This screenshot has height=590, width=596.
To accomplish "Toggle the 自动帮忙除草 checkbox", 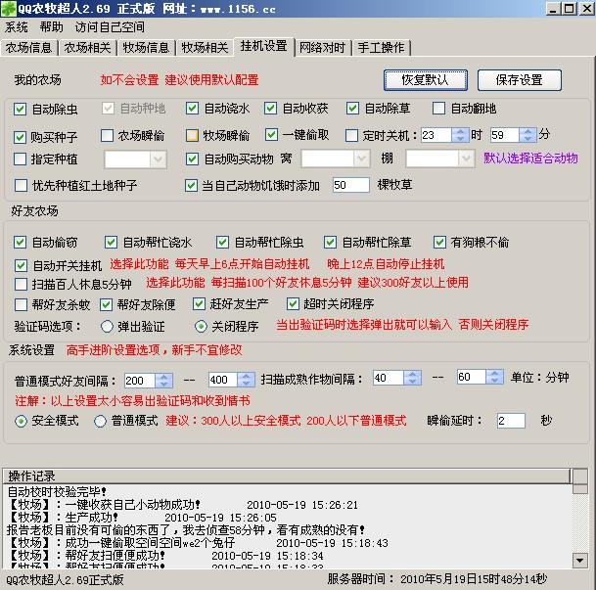I will point(330,242).
